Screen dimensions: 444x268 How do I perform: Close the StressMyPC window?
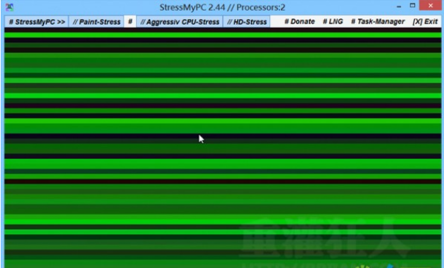430,6
